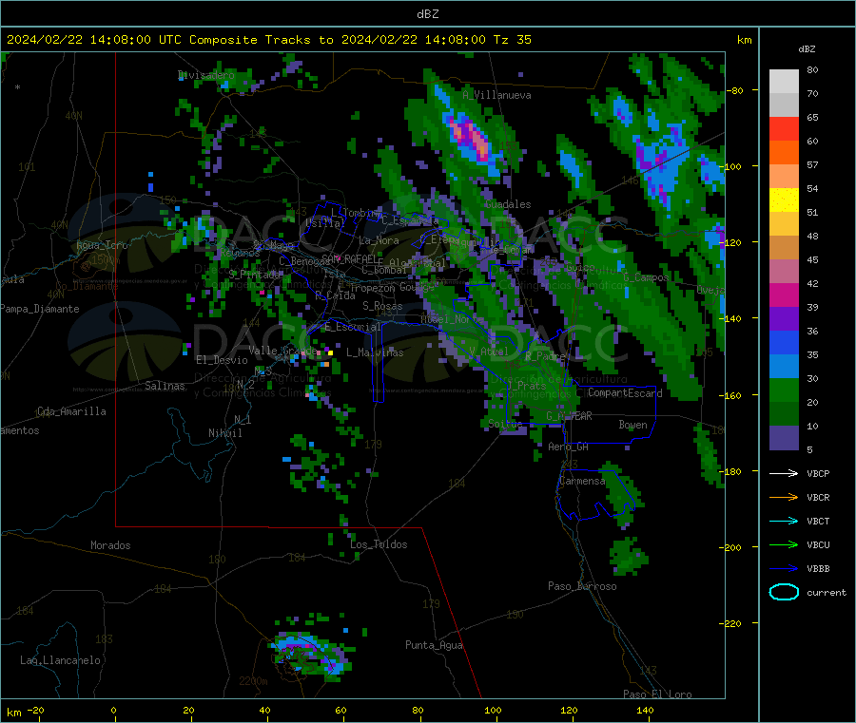This screenshot has width=856, height=723.
Task: Select the slate purple 5-10 dBZ swatch
Action: pyautogui.click(x=784, y=438)
